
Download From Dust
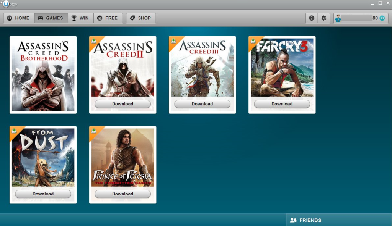pos(43,194)
